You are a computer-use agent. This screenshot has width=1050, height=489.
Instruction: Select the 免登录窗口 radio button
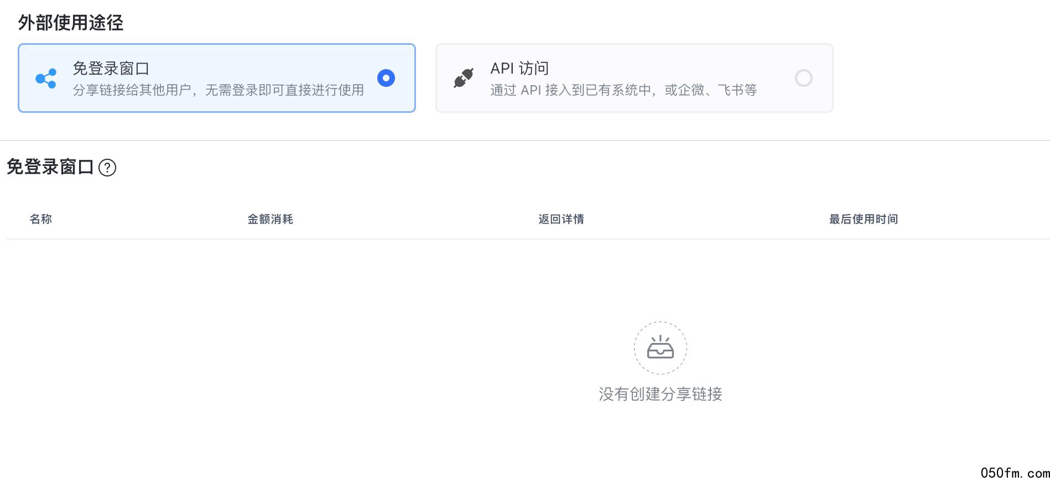point(386,78)
